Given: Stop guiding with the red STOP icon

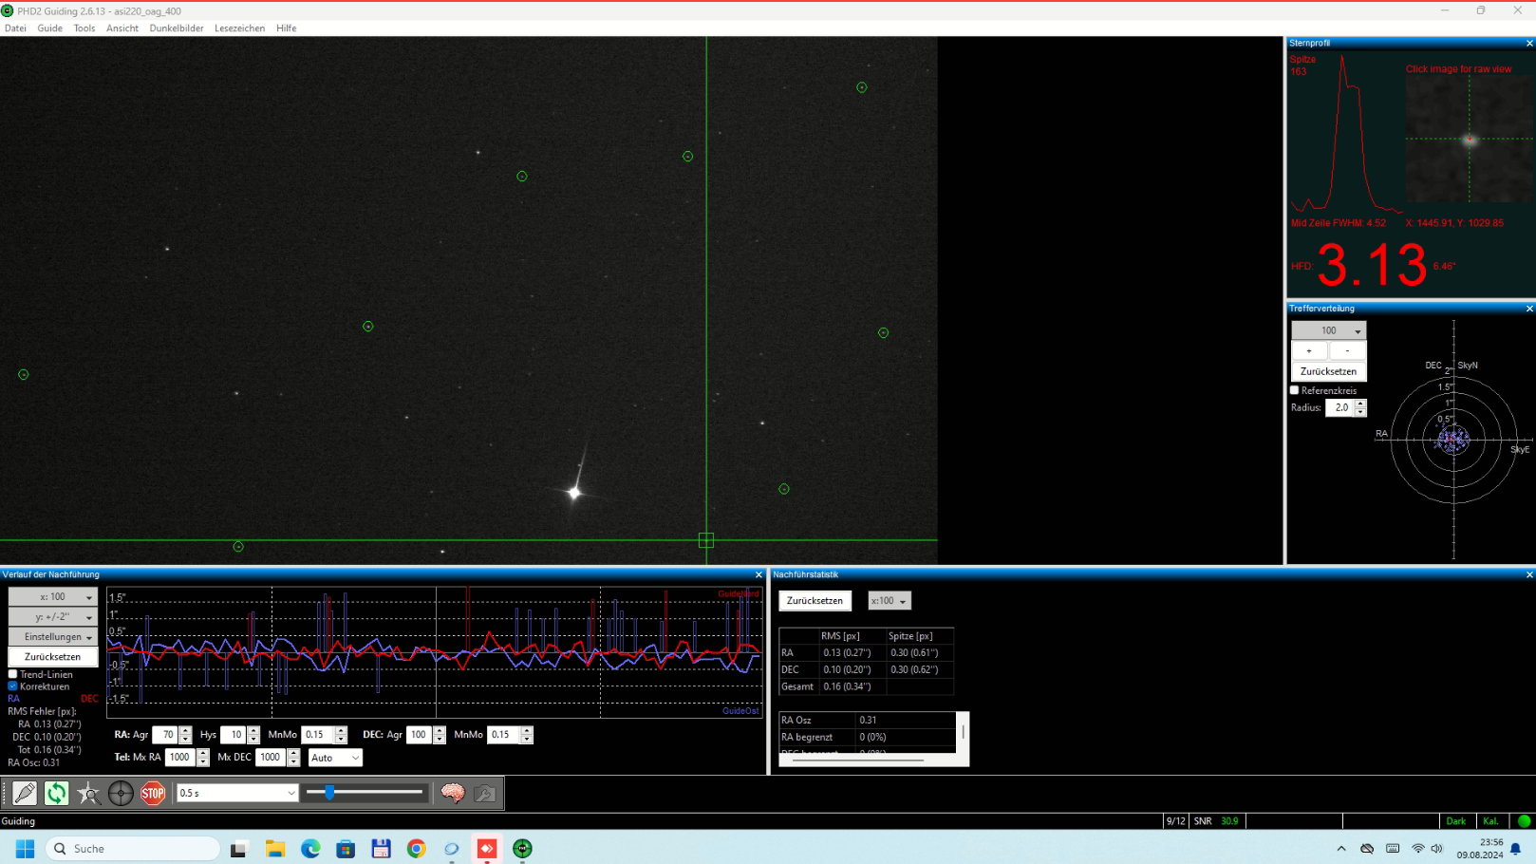Looking at the screenshot, I should coord(153,793).
